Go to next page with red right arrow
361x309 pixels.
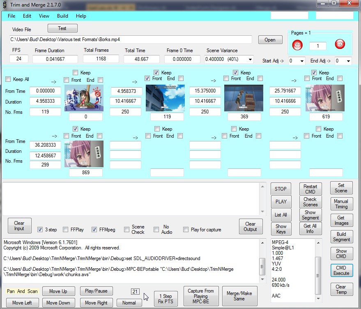(340, 44)
